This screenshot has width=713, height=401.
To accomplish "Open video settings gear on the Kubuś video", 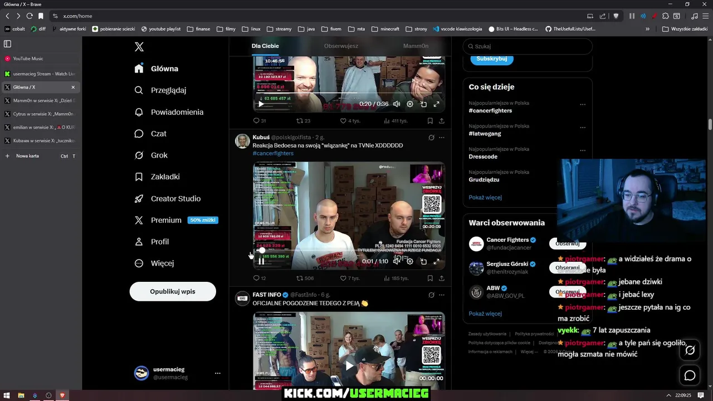I will click(x=410, y=261).
